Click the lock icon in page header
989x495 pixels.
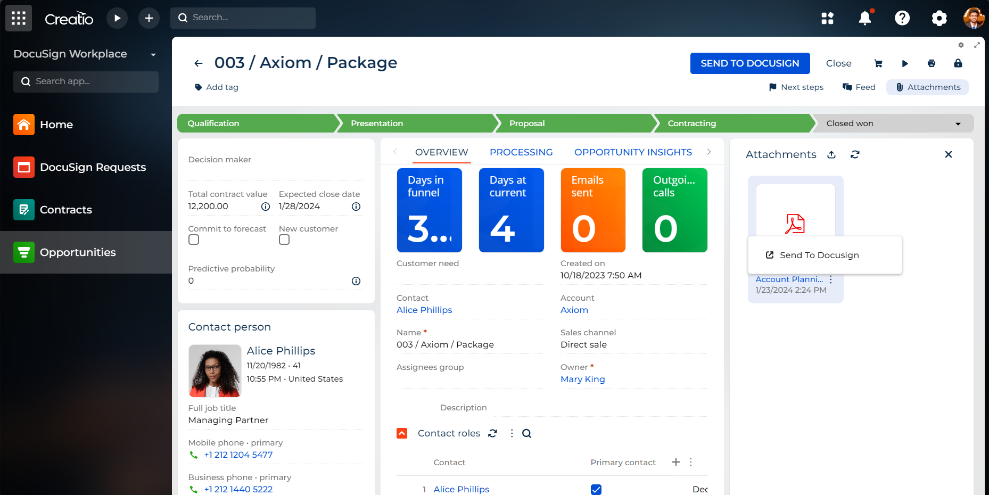[x=958, y=63]
